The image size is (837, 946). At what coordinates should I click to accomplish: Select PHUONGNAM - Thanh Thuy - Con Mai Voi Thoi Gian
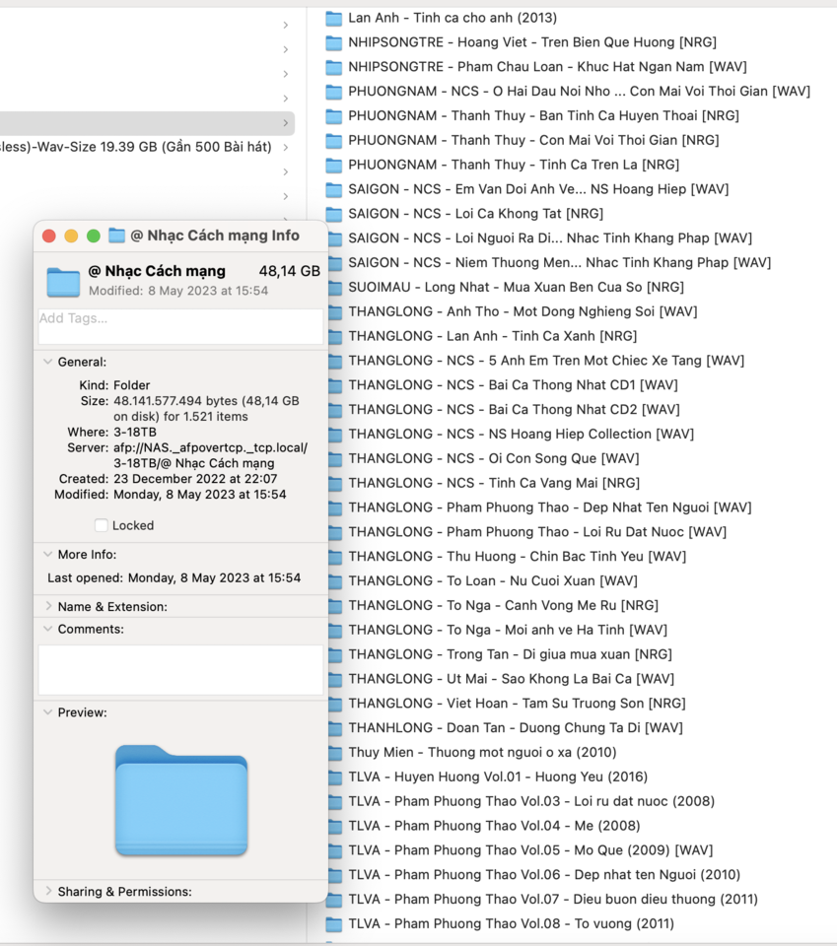point(533,141)
